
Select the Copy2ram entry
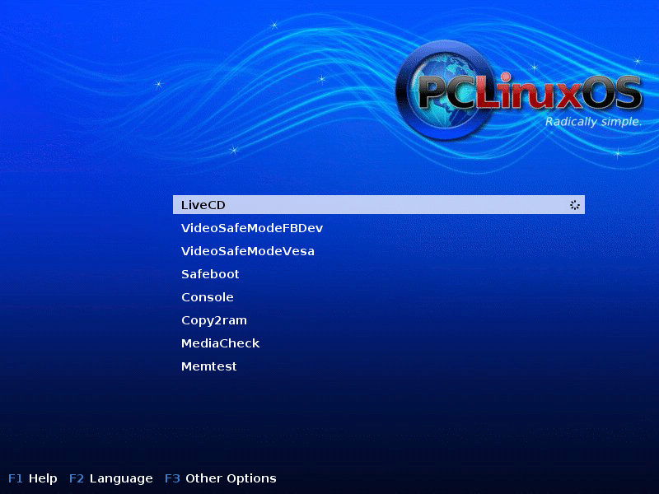pyautogui.click(x=214, y=320)
